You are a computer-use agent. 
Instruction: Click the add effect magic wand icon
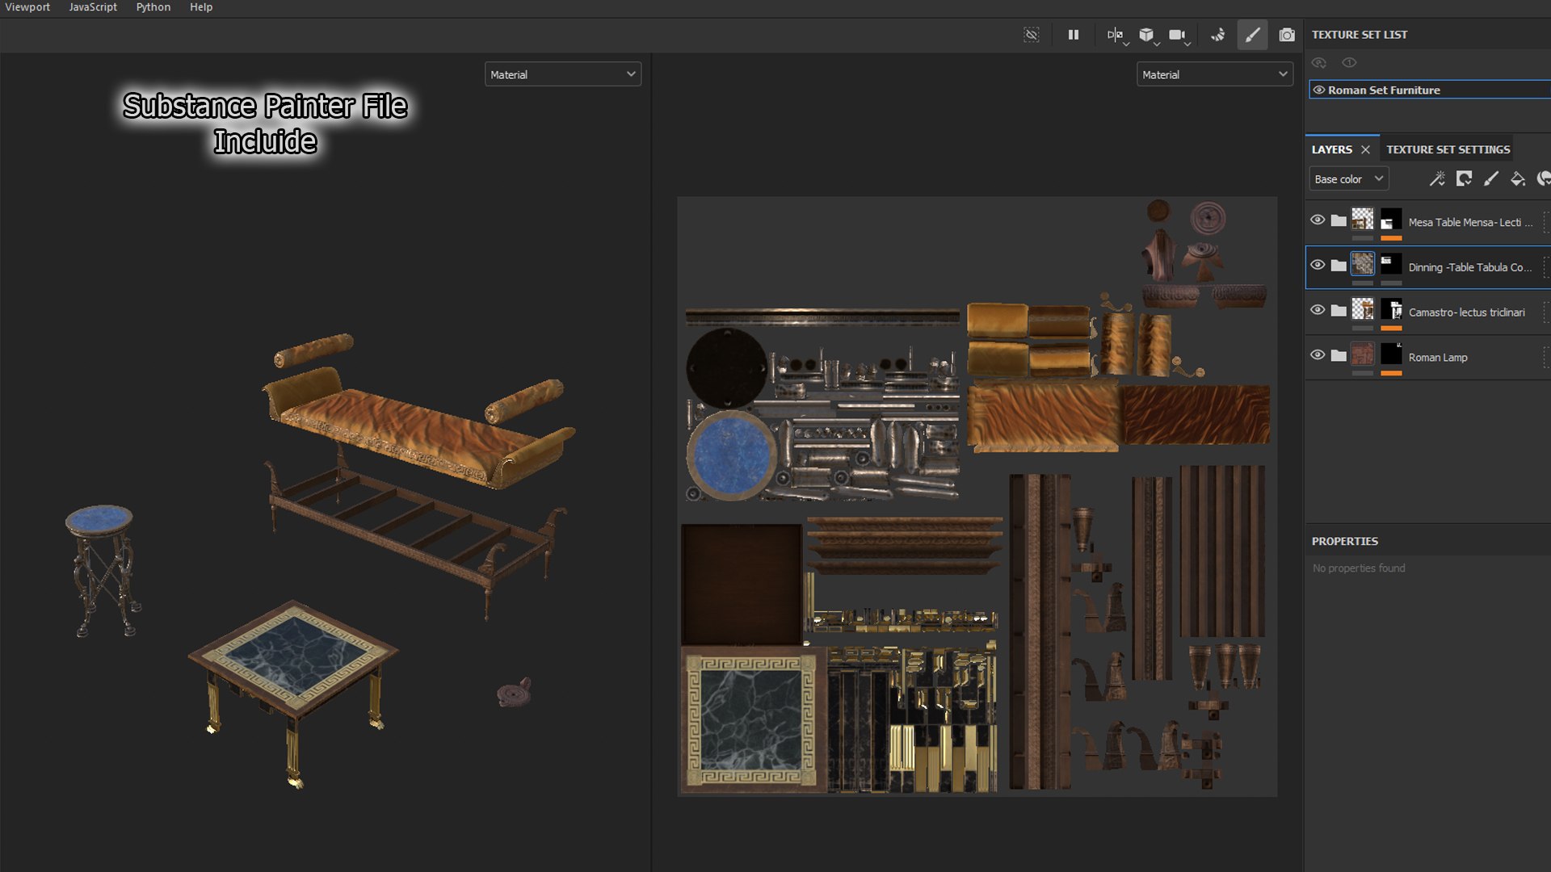1437,178
